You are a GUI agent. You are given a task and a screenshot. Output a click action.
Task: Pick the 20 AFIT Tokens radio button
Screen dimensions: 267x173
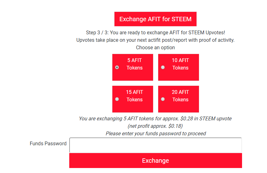point(163,99)
